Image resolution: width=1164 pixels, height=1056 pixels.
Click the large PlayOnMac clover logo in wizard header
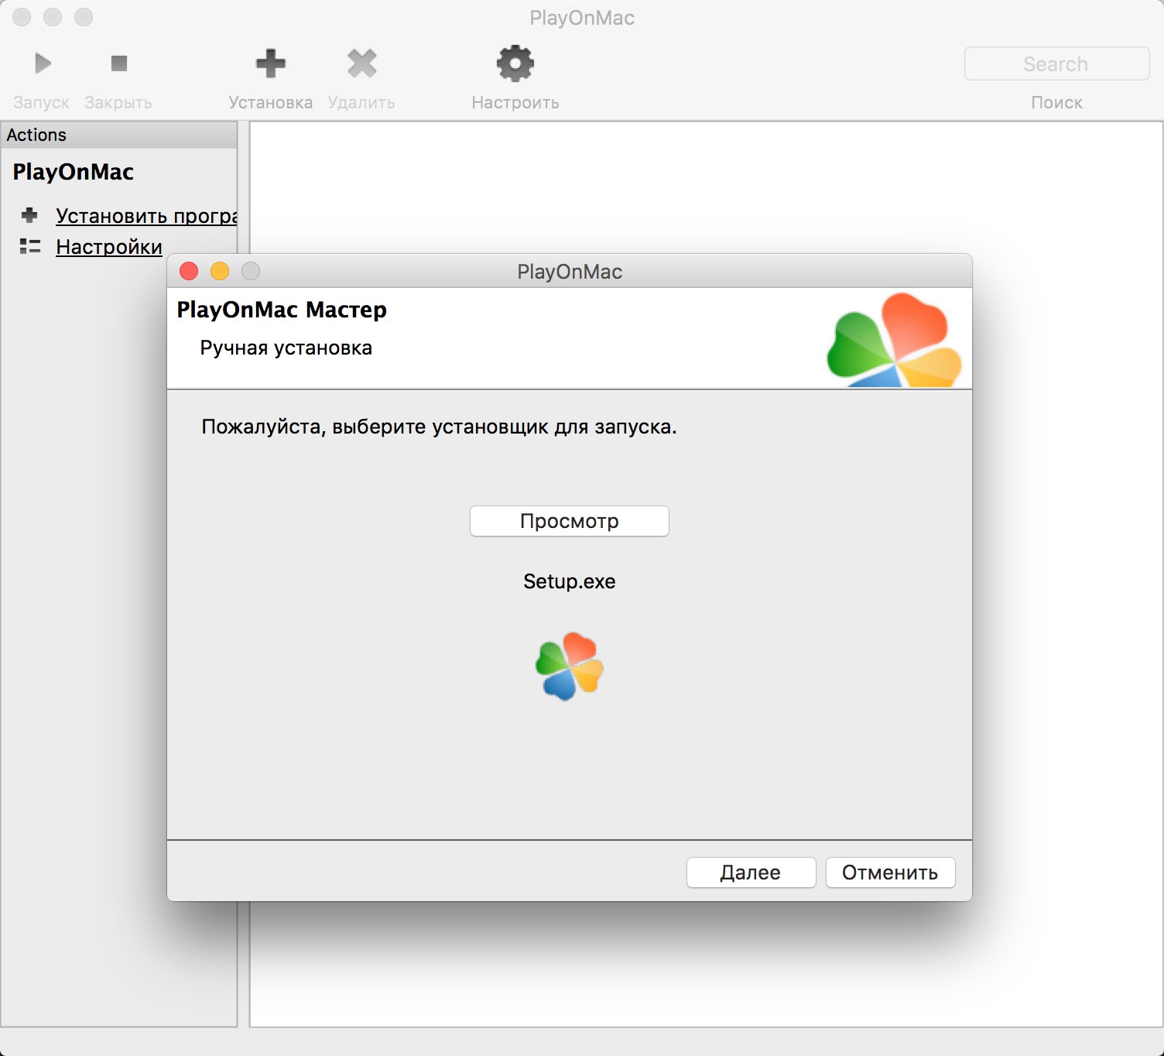pyautogui.click(x=894, y=341)
